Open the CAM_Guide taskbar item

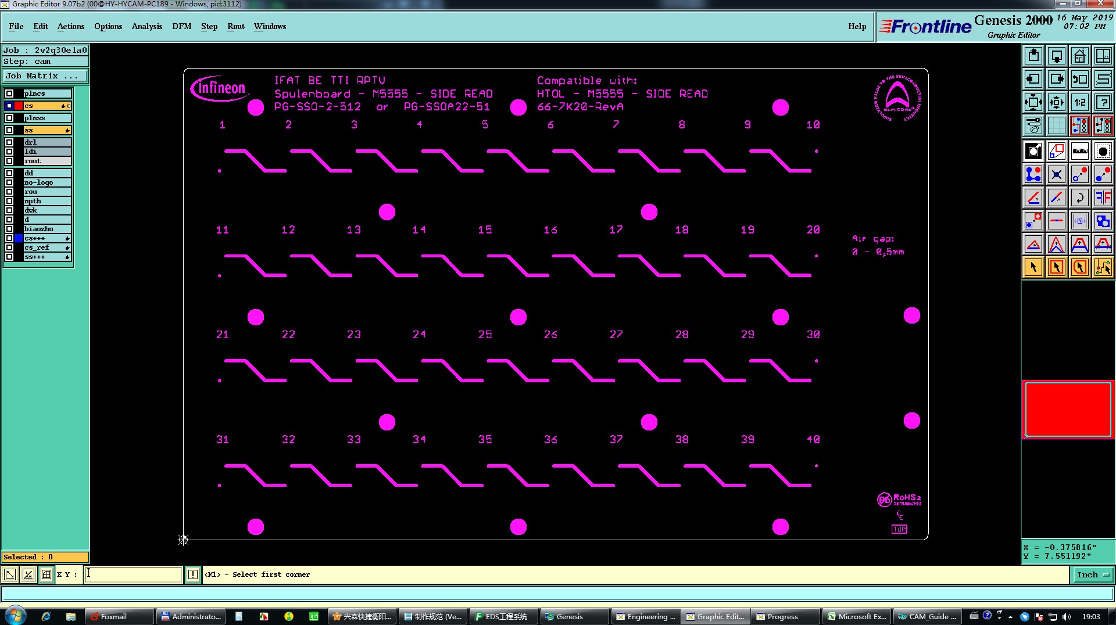click(x=927, y=616)
